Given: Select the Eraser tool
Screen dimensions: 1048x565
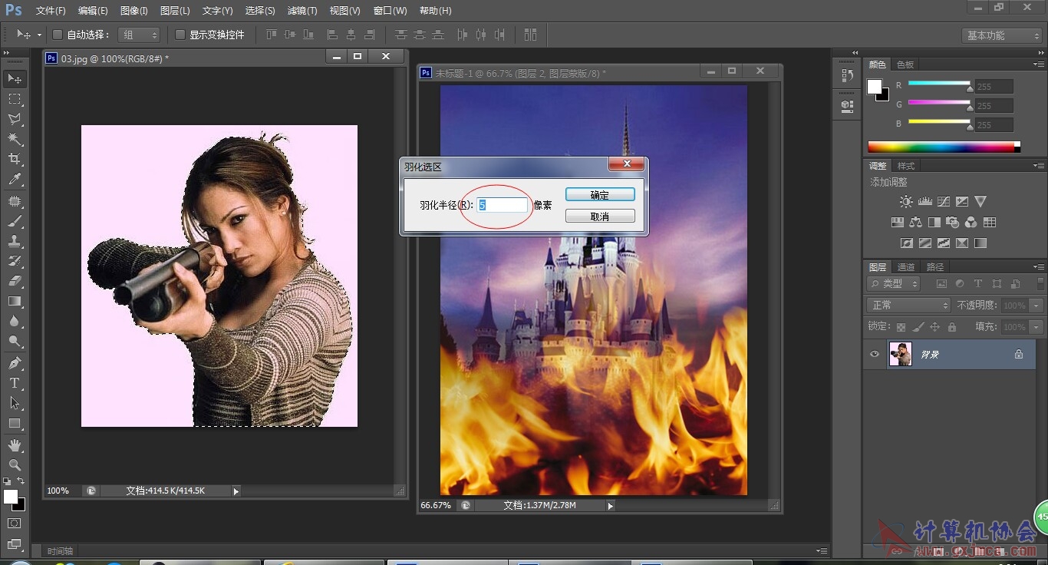Looking at the screenshot, I should [x=15, y=281].
